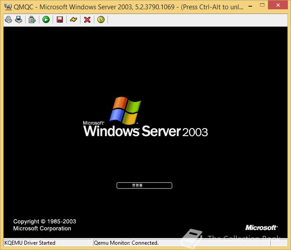This screenshot has width=291, height=250.
Task: Maximize the QMQC window
Action: click(x=262, y=5)
